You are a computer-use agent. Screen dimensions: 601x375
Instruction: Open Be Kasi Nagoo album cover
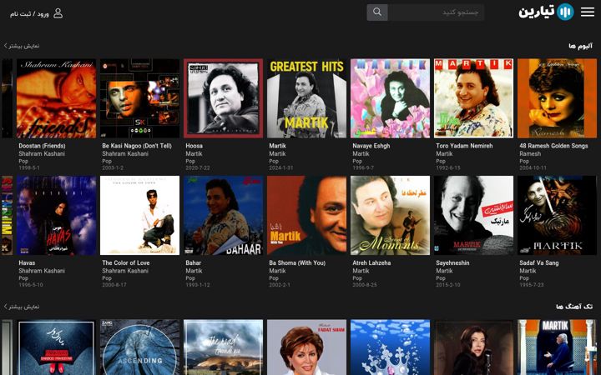click(x=140, y=98)
